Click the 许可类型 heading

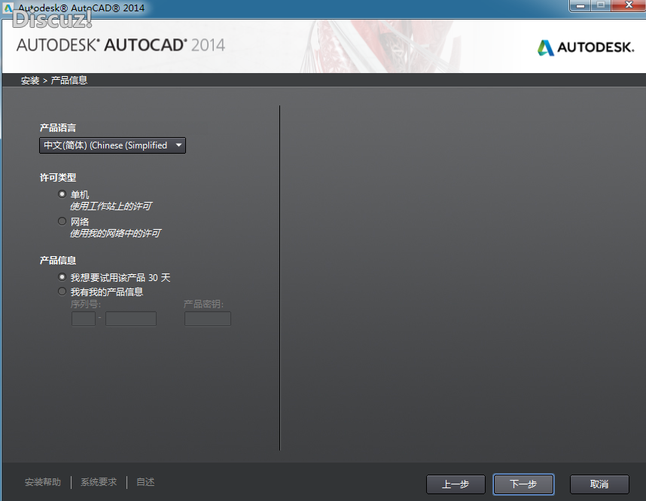coord(58,178)
